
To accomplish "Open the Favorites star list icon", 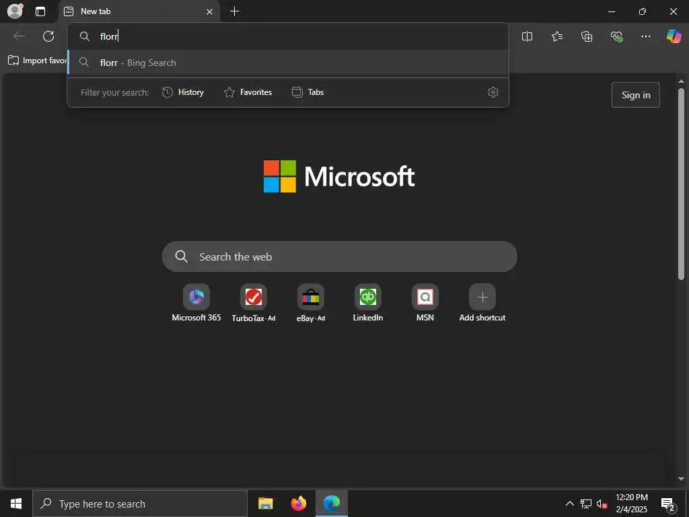I will tap(556, 36).
